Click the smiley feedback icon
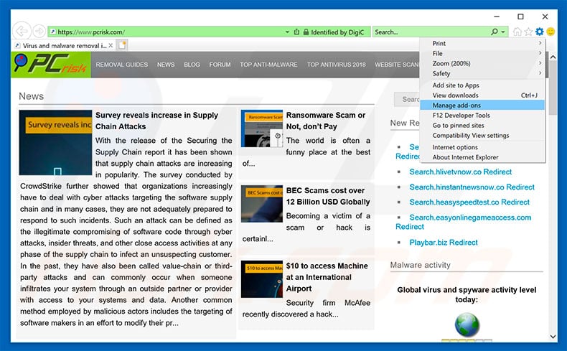This screenshot has height=351, width=567. coord(550,32)
